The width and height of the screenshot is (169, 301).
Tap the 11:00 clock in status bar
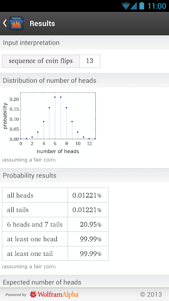[157, 6]
